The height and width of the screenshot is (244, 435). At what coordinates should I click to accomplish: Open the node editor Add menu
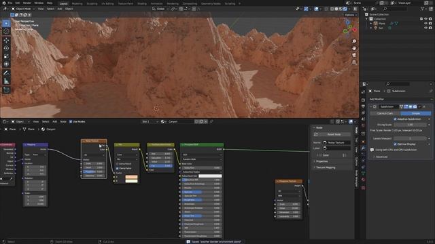(x=54, y=121)
